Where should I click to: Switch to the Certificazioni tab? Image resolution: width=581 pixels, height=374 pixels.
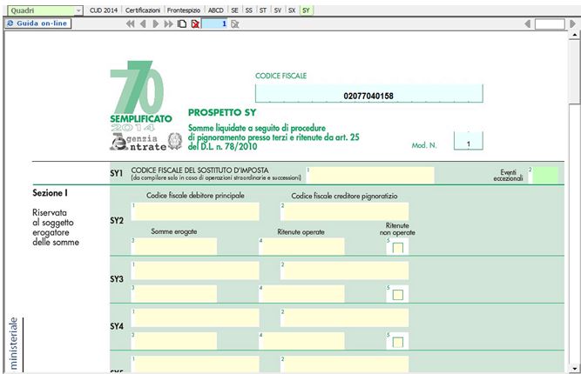[x=143, y=10]
